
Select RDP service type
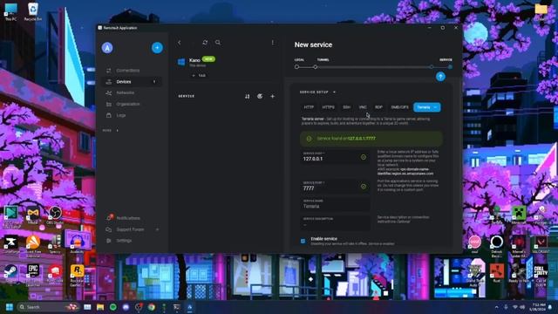click(378, 107)
